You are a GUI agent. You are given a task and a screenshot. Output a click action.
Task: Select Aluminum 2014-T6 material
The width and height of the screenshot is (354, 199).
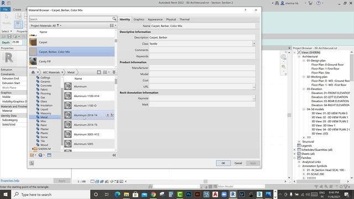pos(89,125)
